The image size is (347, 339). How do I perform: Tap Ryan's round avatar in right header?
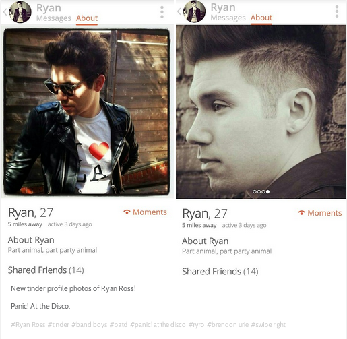194,11
